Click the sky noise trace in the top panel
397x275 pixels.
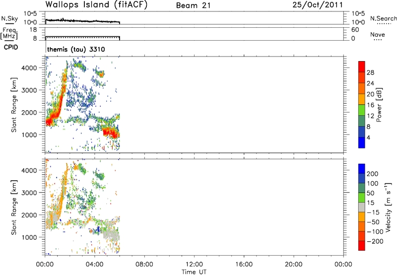pos(82,21)
